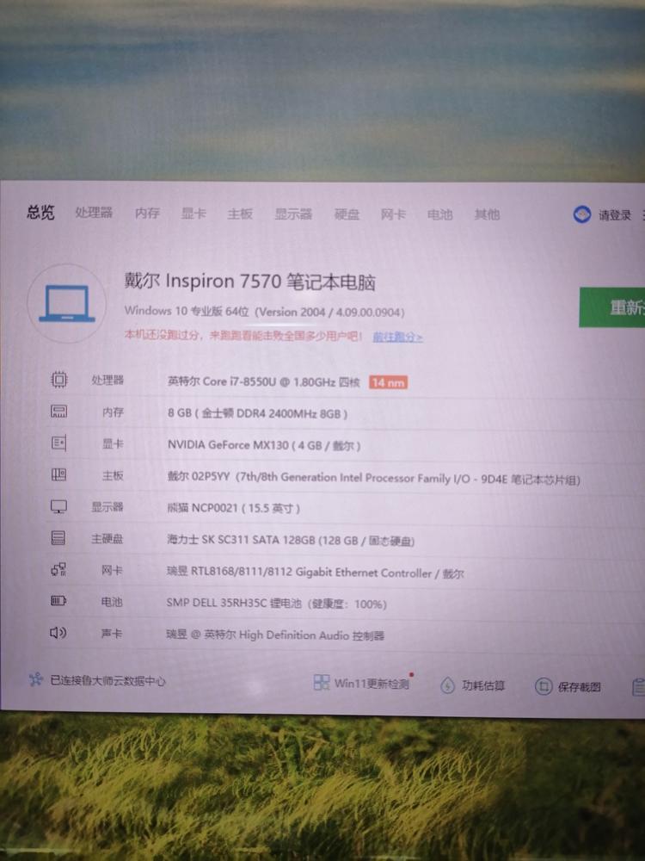The image size is (645, 861).
Task: Click the 请登录 login button
Action: [x=605, y=215]
